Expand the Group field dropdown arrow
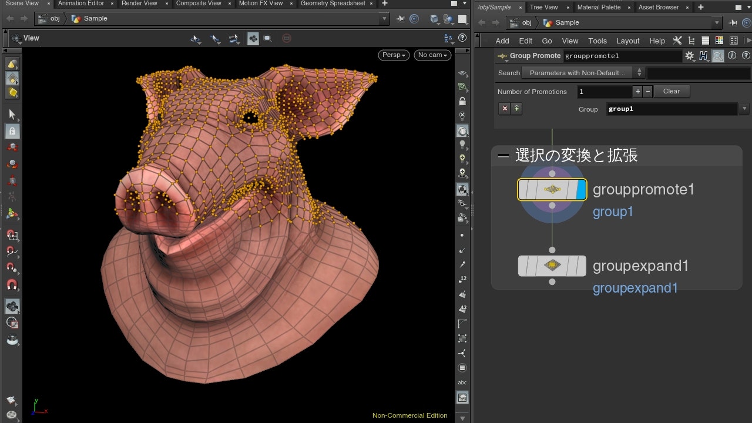752x423 pixels. [744, 109]
